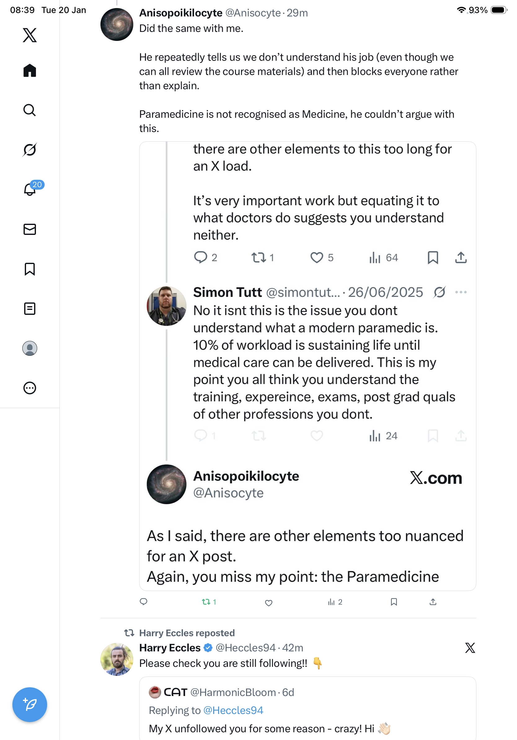Viewport: 517px width, 740px height.
Task: Open the X home logo in sidebar
Action: 30,35
